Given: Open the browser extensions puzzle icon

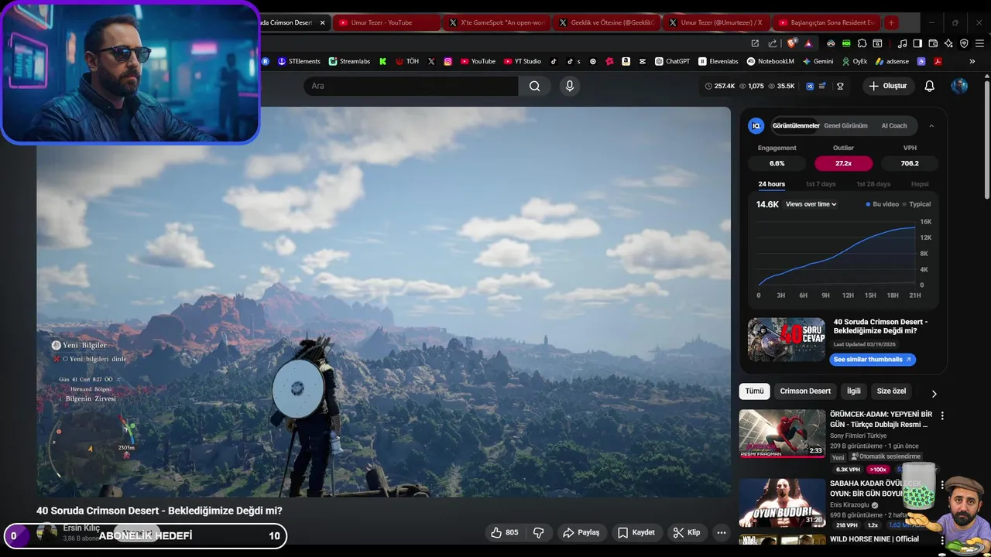Looking at the screenshot, I should 862,43.
